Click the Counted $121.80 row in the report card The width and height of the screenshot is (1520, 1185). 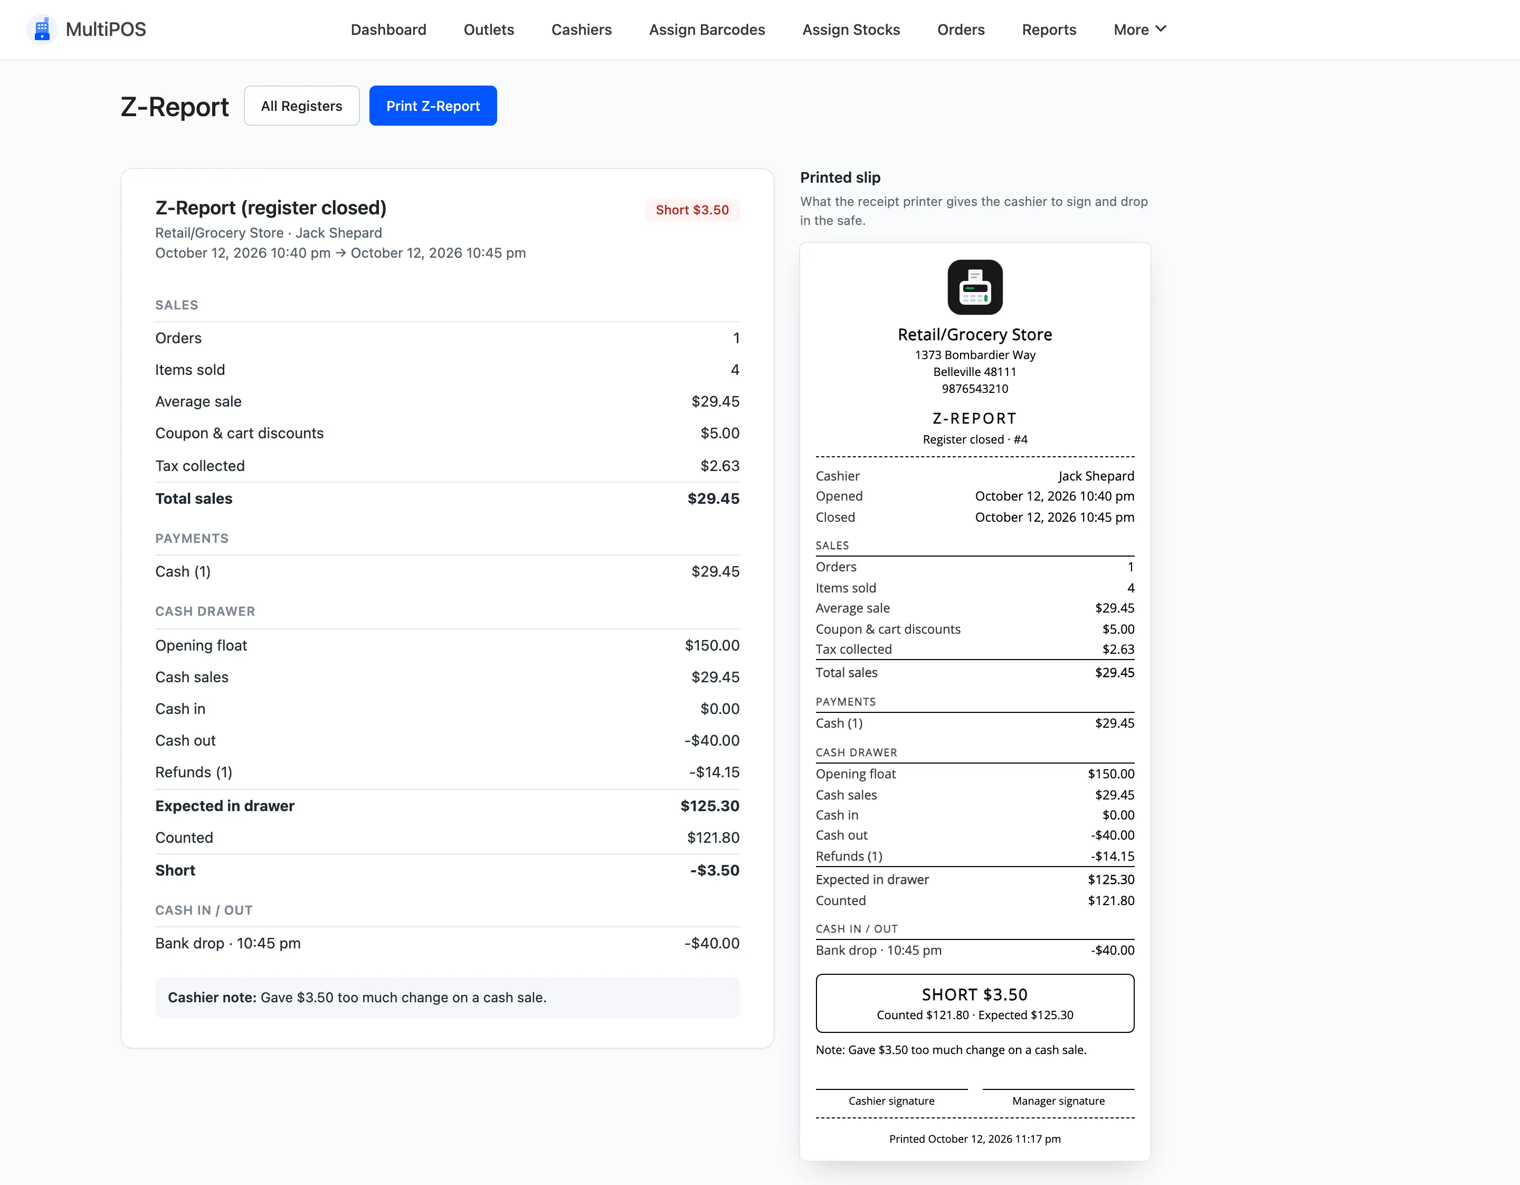point(447,838)
